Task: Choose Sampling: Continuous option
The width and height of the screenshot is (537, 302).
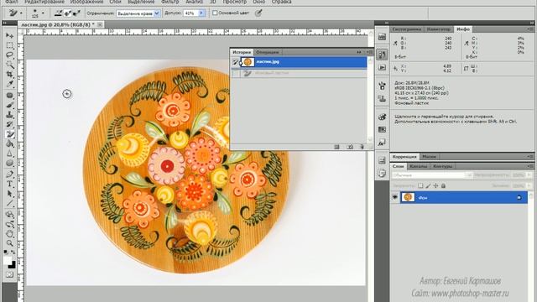Action: (58, 13)
